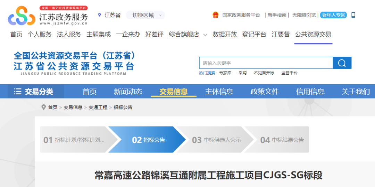The width and height of the screenshot is (375, 187).
Task: Click the breadcrumb location marker icon
Action: pyautogui.click(x=43, y=107)
